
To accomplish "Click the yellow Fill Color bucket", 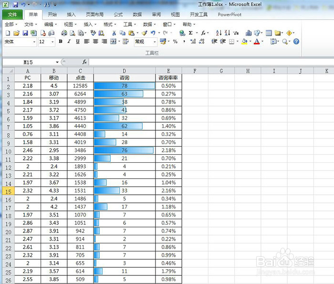I will tap(244, 42).
